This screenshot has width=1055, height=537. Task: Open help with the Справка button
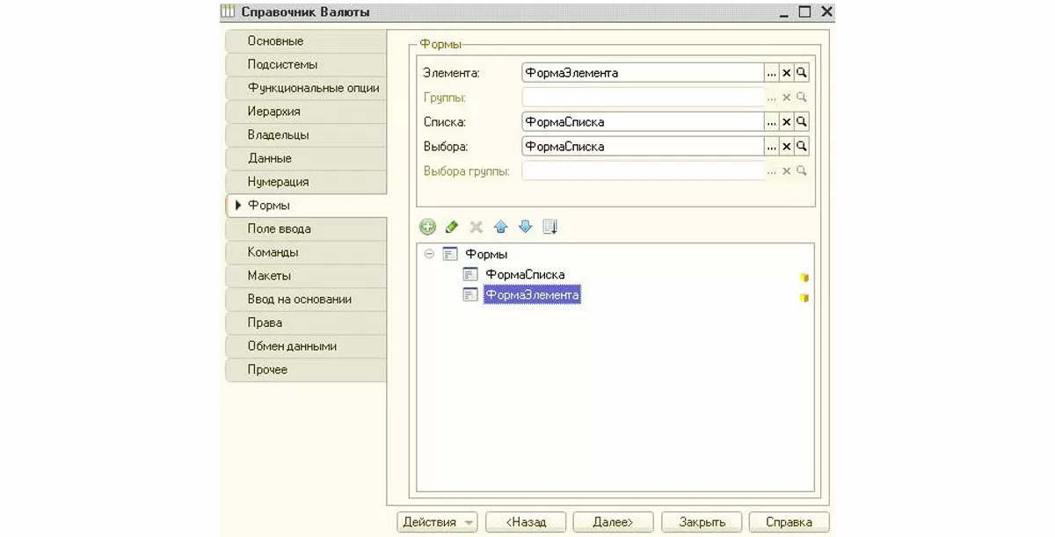tap(789, 522)
